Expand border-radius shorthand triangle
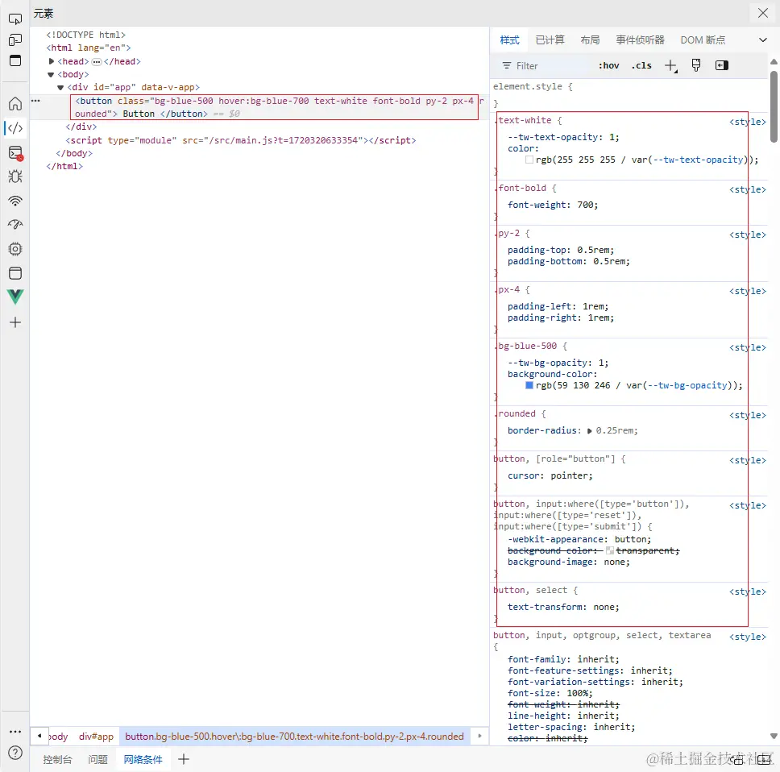This screenshot has width=780, height=772. point(590,431)
